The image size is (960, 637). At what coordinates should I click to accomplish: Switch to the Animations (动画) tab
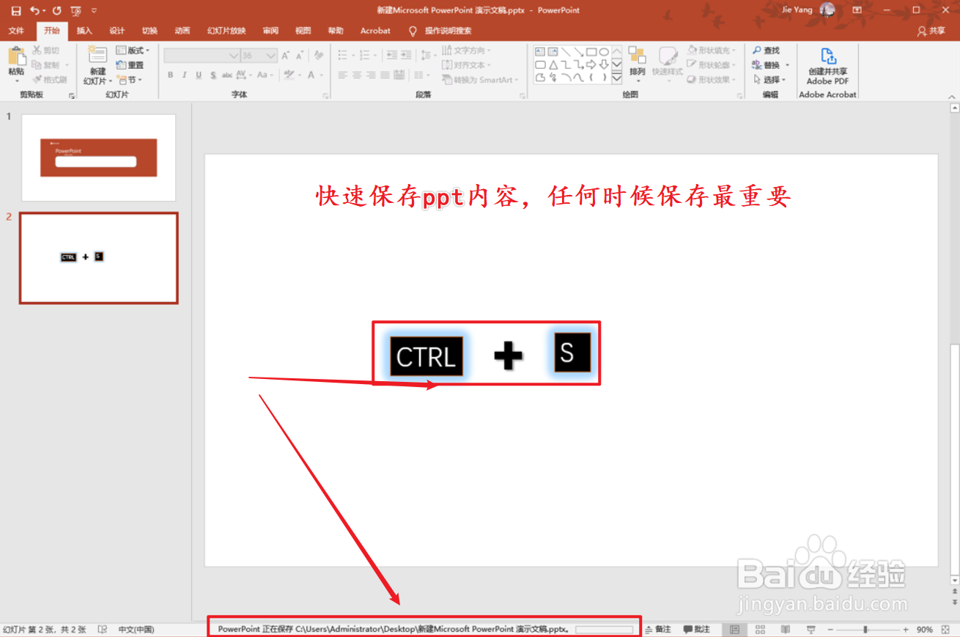(x=182, y=31)
